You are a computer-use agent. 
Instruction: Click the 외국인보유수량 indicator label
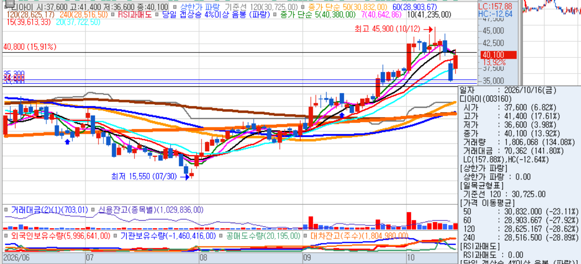(x=60, y=236)
